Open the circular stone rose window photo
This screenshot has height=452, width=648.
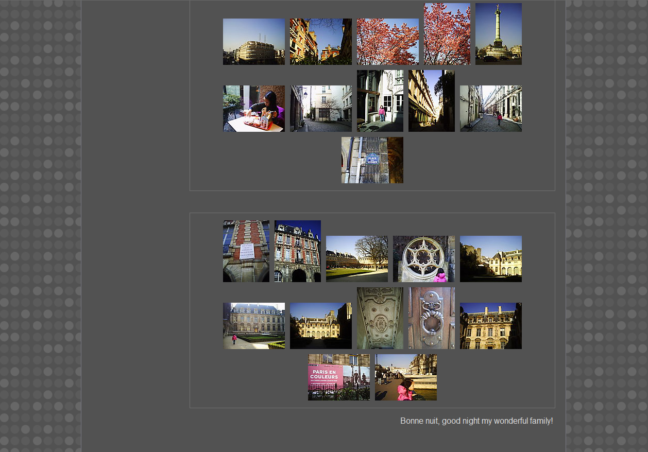[x=423, y=259]
